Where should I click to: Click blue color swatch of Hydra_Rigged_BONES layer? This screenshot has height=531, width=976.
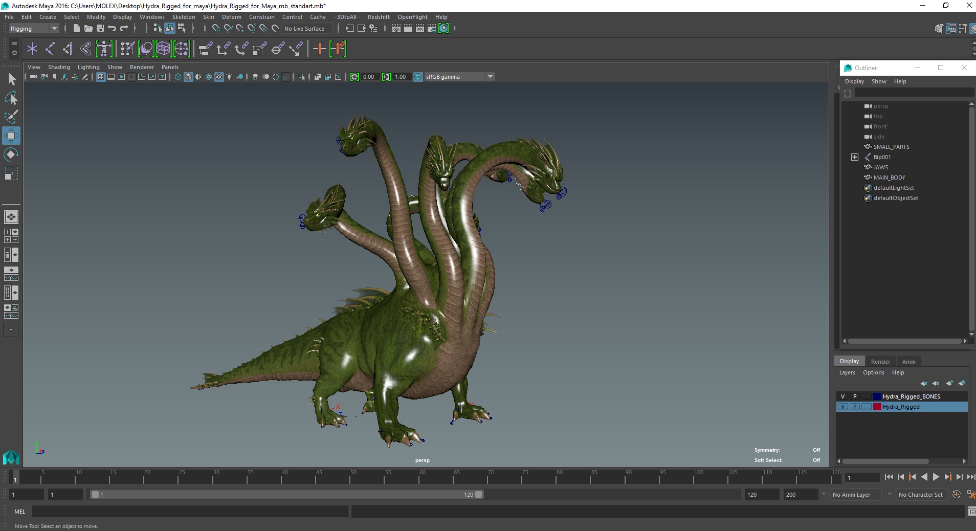point(877,396)
